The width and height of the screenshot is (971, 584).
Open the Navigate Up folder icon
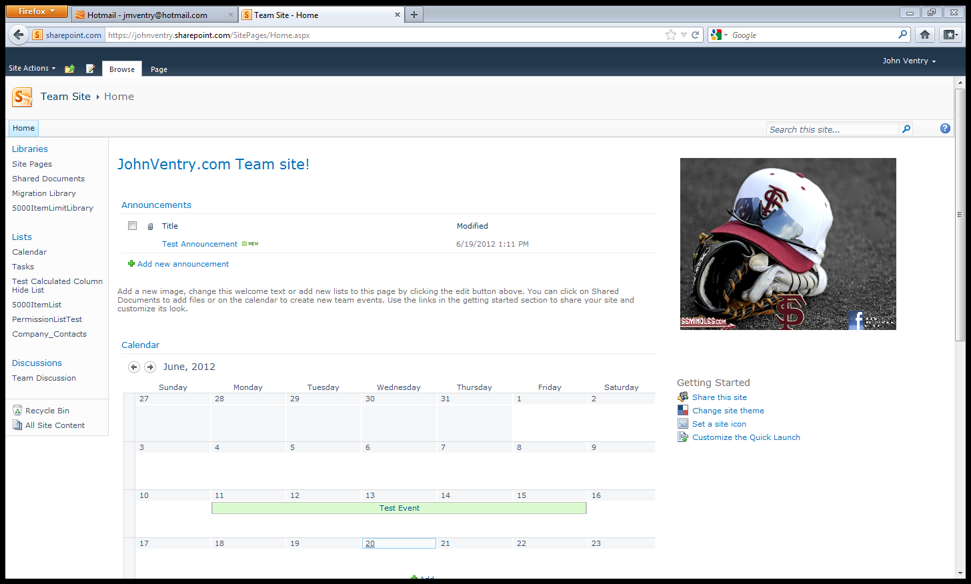click(x=69, y=69)
